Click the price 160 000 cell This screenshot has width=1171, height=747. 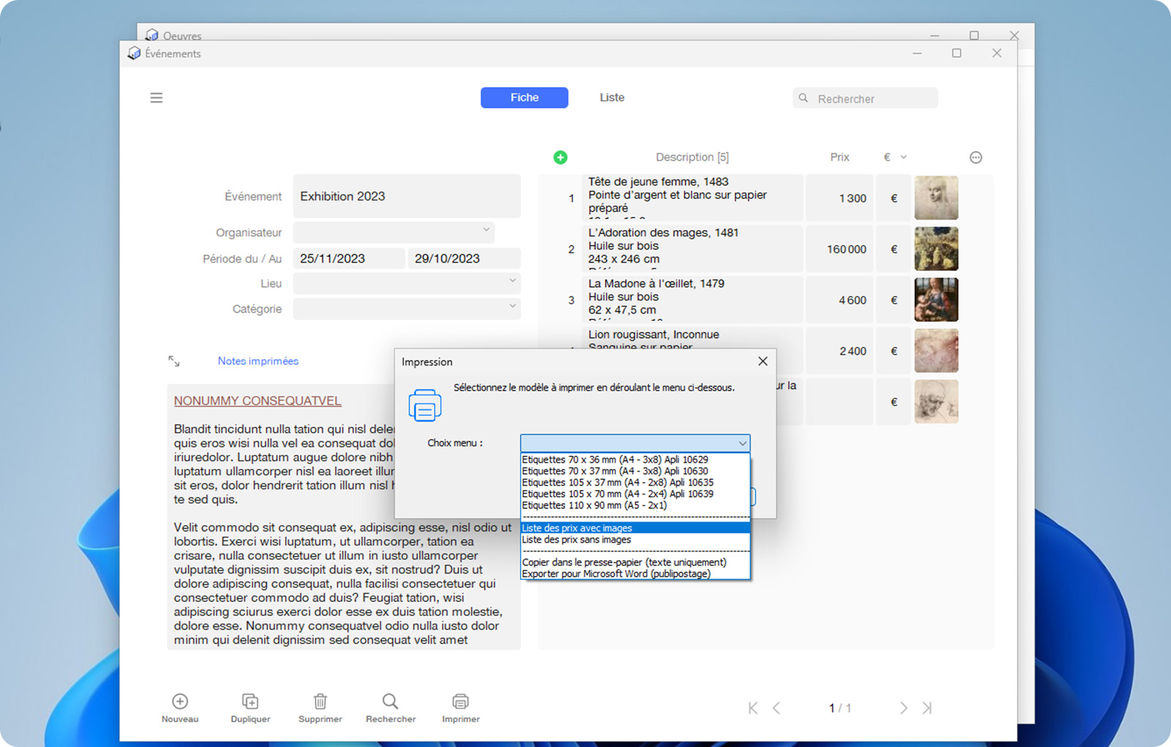click(839, 249)
